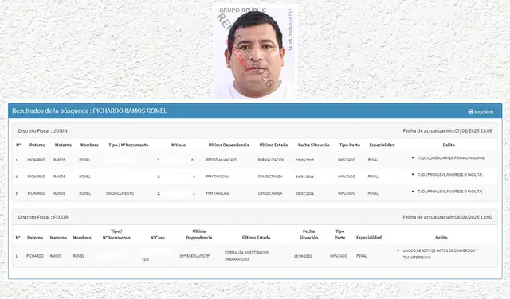Image resolution: width=510 pixels, height=299 pixels.
Task: Click 'PICHARDO' in JUNIN row 2
Action: [36, 177]
